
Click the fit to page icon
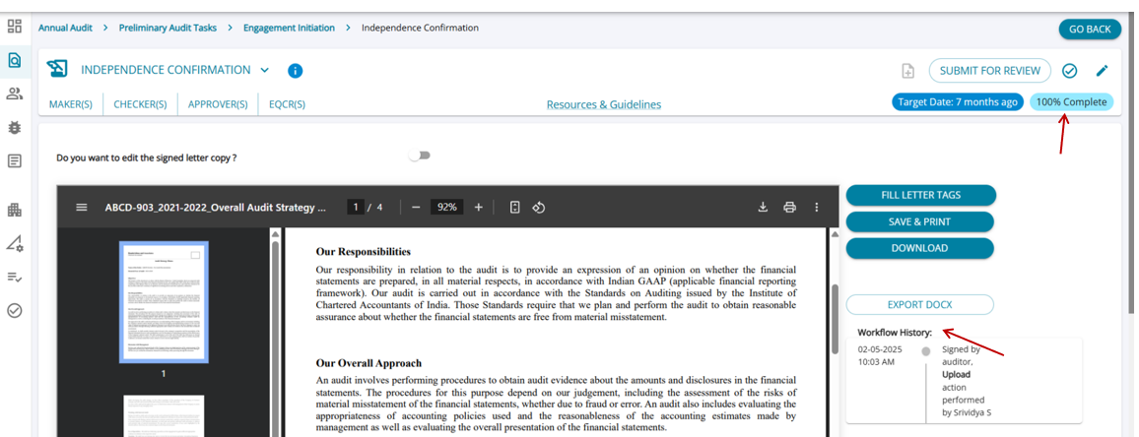pos(515,208)
